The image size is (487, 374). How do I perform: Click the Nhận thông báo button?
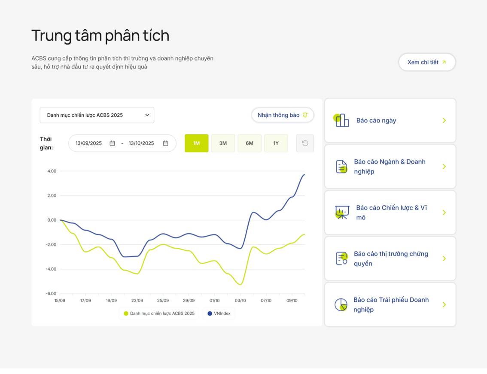(x=282, y=115)
